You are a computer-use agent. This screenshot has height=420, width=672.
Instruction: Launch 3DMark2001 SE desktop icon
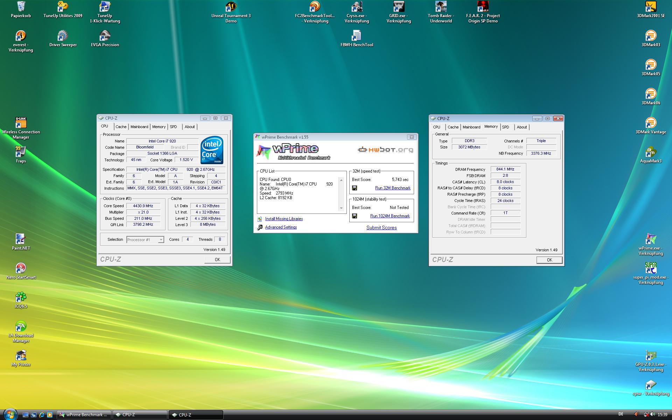coord(651,9)
